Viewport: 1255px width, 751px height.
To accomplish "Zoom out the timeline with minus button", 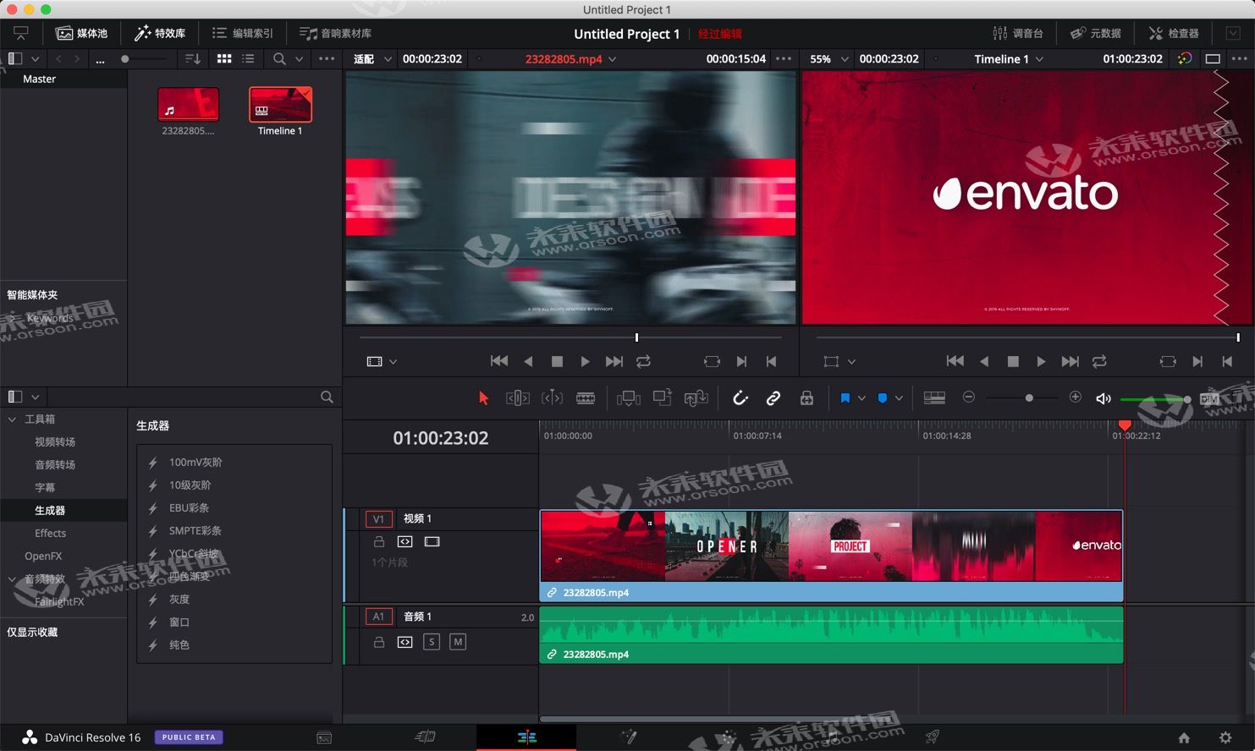I will click(x=969, y=397).
